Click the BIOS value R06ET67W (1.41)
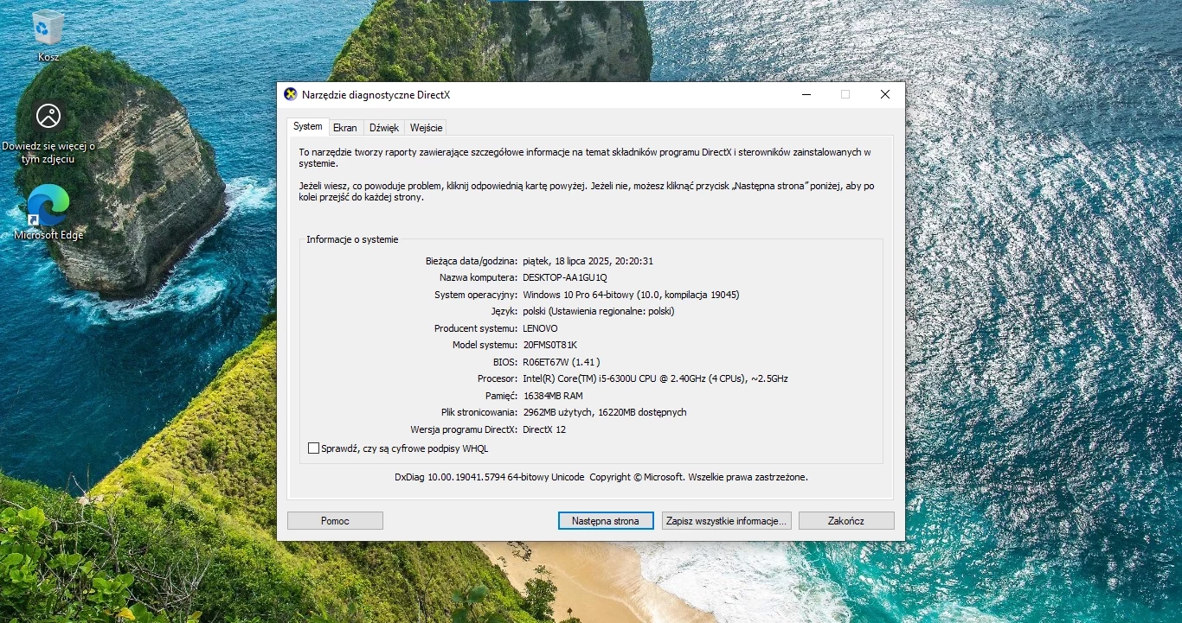 [561, 362]
